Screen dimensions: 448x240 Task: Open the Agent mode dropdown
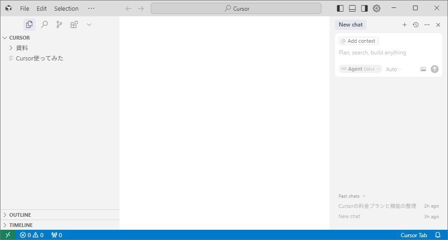click(360, 69)
